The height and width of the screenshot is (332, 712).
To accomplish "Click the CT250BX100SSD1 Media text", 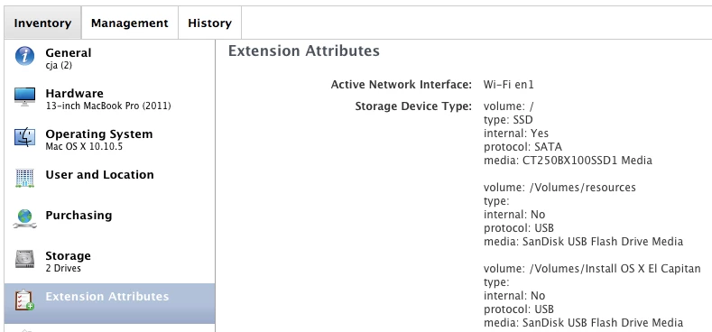I will point(587,161).
